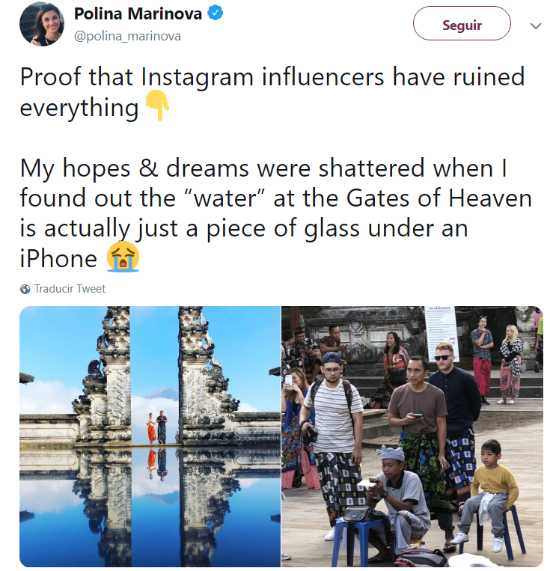The width and height of the screenshot is (550, 571).
Task: Click the Traducir Tweet link
Action: pyautogui.click(x=70, y=289)
